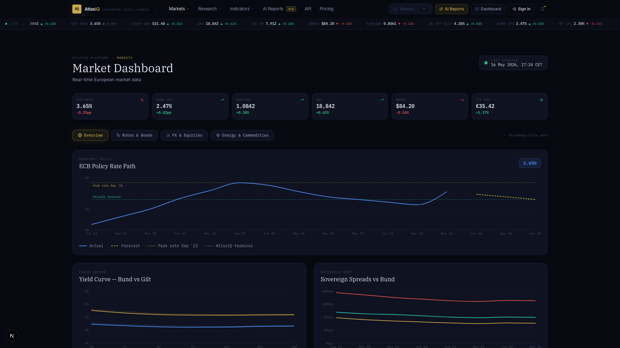Click the EUR/USD card trend-up icon
The width and height of the screenshot is (620, 348).
pyautogui.click(x=302, y=100)
